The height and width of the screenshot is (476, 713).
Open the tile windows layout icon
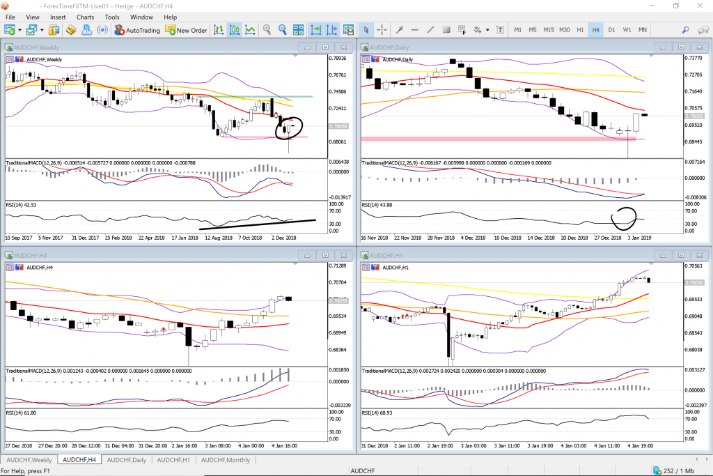click(299, 30)
